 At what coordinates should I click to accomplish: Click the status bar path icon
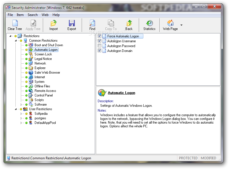[x=9, y=158]
